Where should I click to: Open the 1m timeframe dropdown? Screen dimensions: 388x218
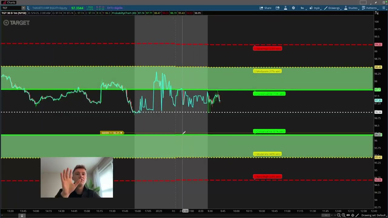coord(302,8)
